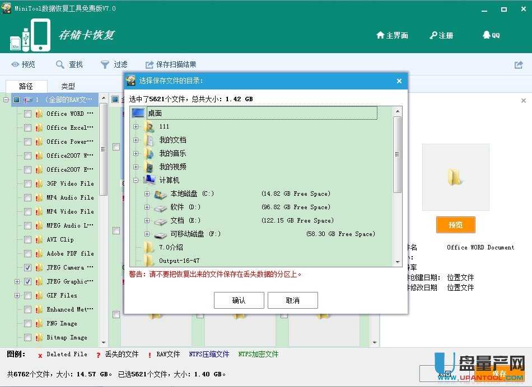532x387 pixels.
Task: Open 保存扫描结果 to save scan results
Action: coord(168,64)
